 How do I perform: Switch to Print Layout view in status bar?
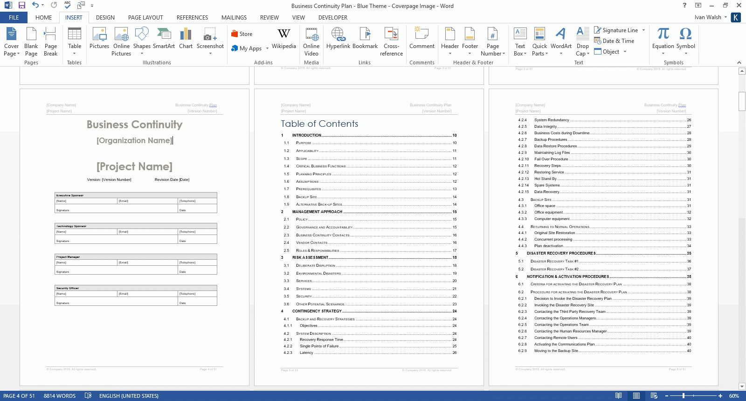636,396
